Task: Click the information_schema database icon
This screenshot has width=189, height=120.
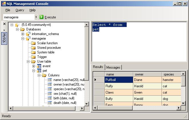Action: click(28, 34)
